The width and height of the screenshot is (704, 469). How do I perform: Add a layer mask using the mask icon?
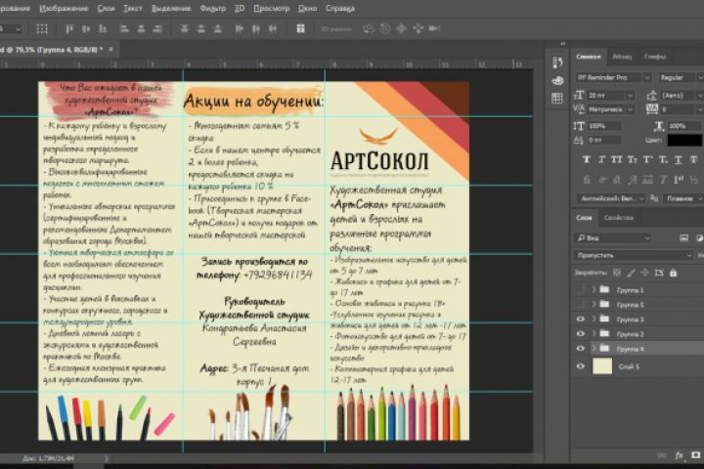[693, 455]
